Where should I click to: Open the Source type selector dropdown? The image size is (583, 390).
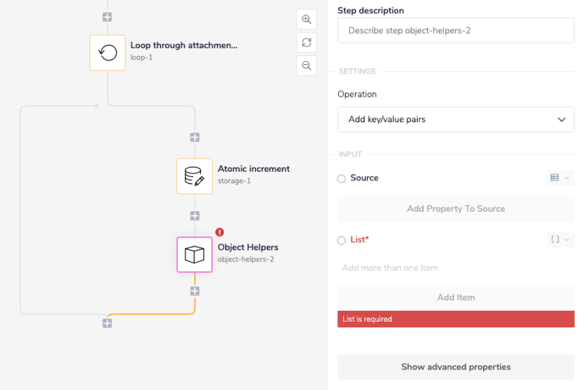560,178
